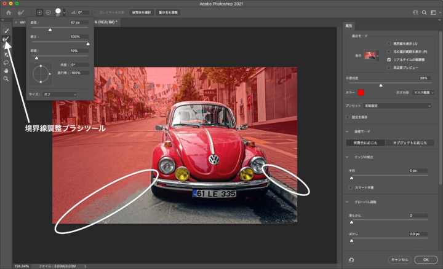Click the 半径 radius slider
This screenshot has width=443, height=269.
coord(389,176)
